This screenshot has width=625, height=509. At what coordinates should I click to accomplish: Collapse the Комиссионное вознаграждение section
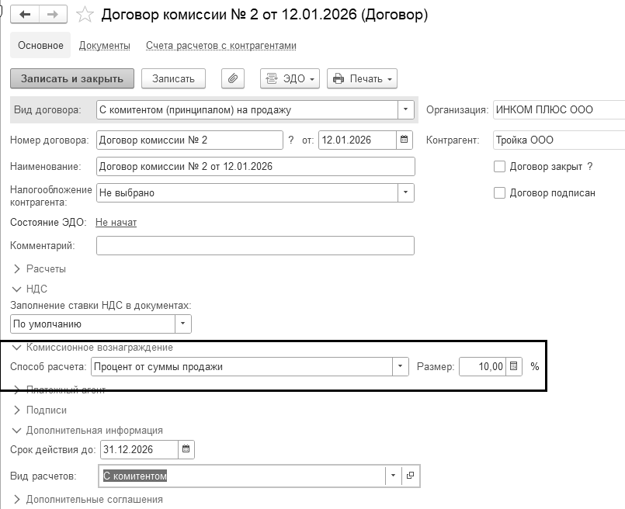[92, 348]
